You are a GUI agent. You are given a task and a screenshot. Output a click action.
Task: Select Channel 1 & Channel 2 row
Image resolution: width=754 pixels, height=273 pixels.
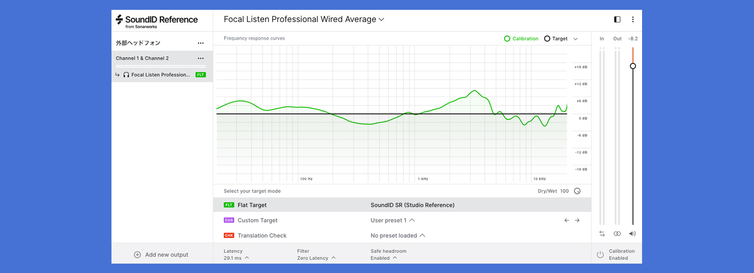tap(162, 59)
